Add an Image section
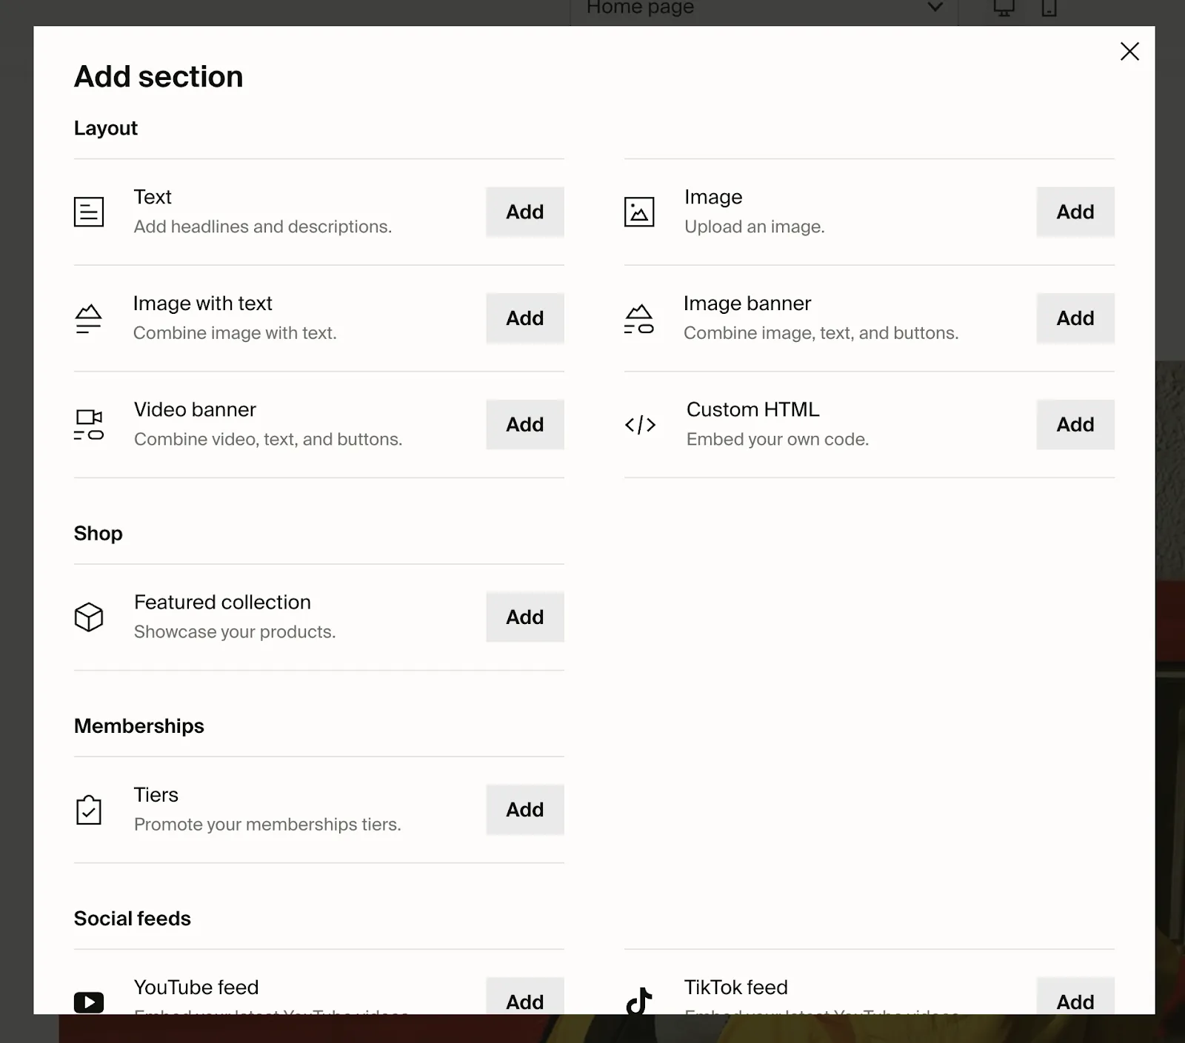1185x1043 pixels. pyautogui.click(x=1075, y=212)
